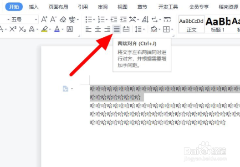Expand line spacing dropdown arrow

click(144, 29)
